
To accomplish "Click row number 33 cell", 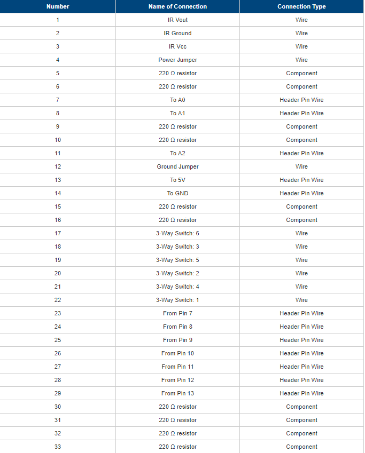I will pos(58,447).
